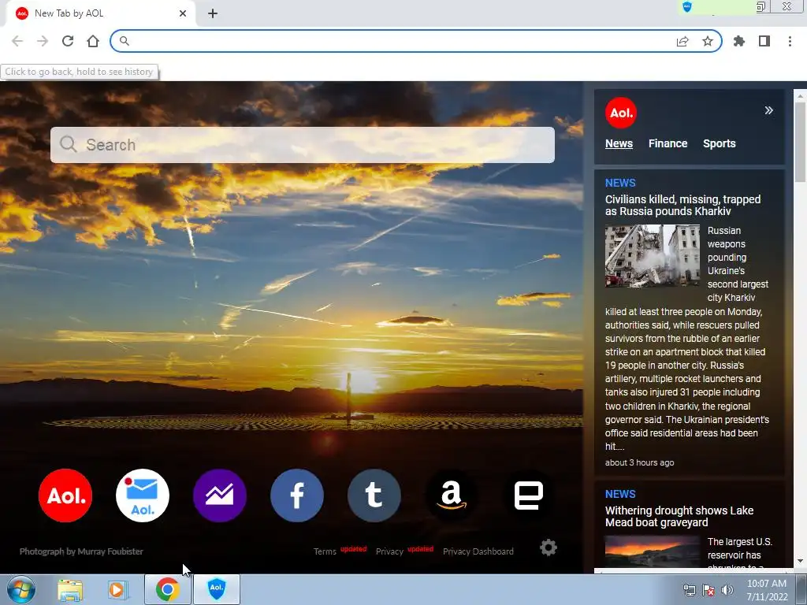Open the Kharkiv civilians killed headline
The image size is (807, 605).
pyautogui.click(x=682, y=206)
